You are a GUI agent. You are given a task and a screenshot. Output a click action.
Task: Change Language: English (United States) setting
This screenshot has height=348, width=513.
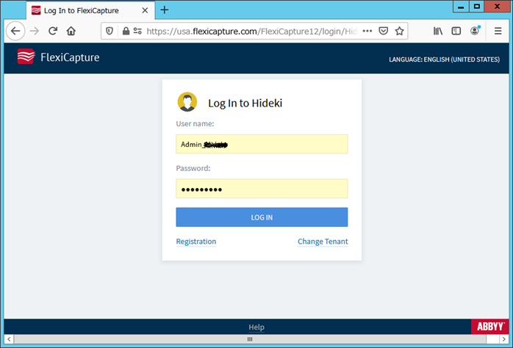click(x=444, y=59)
